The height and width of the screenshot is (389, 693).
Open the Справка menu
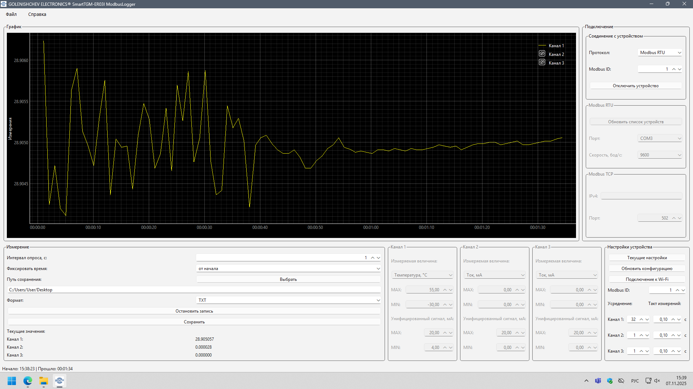click(x=37, y=14)
